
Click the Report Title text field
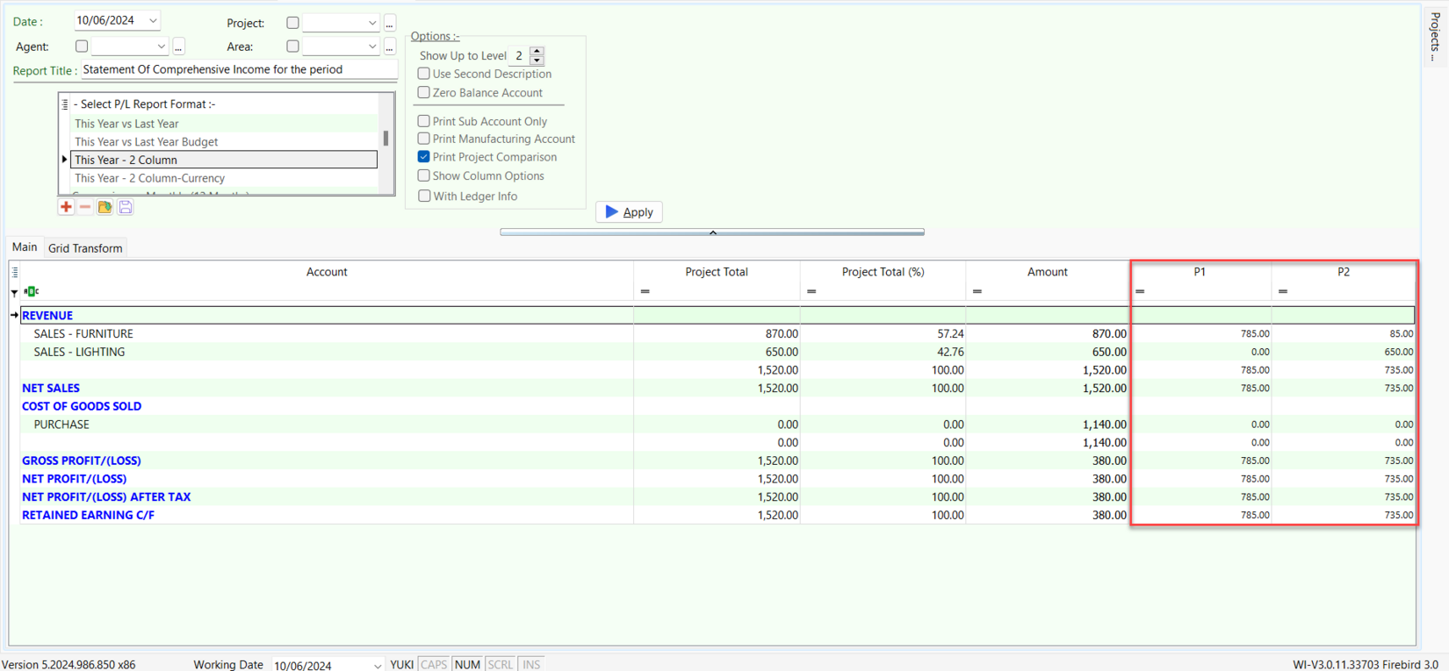click(238, 69)
